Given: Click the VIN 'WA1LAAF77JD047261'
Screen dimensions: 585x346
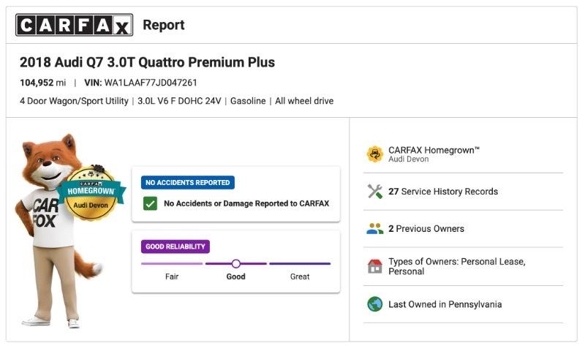Looking at the screenshot, I should click(x=151, y=83).
